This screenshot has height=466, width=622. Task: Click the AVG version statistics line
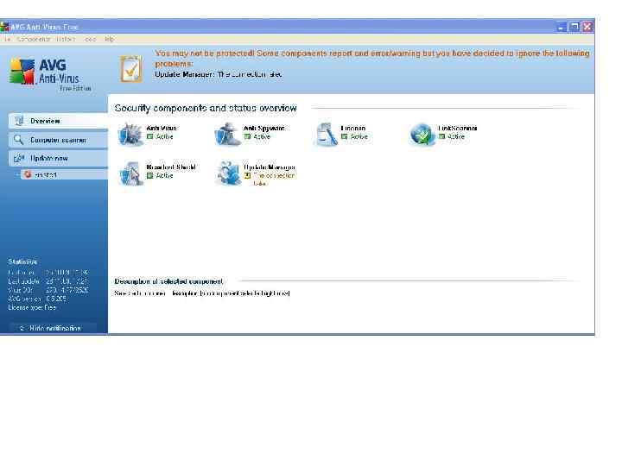click(37, 299)
